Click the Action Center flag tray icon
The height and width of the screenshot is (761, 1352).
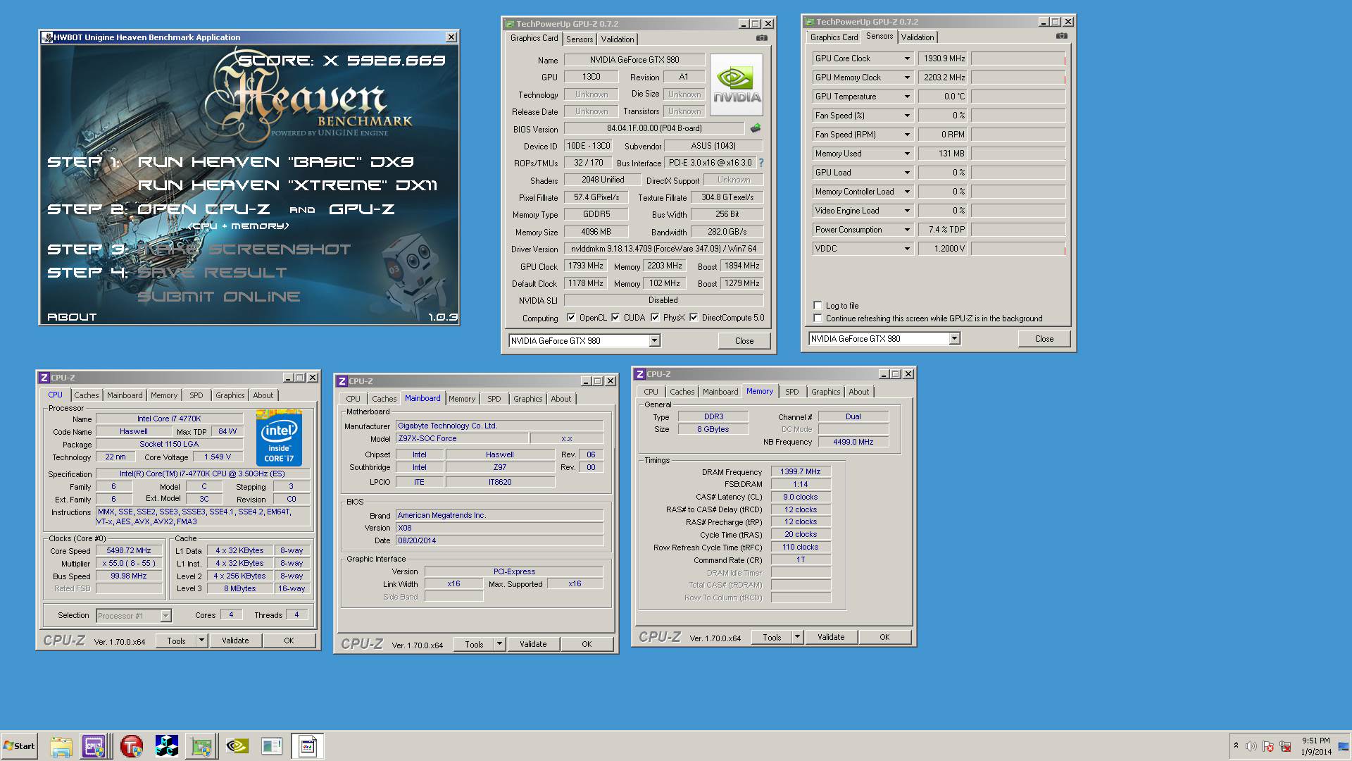tap(1268, 746)
